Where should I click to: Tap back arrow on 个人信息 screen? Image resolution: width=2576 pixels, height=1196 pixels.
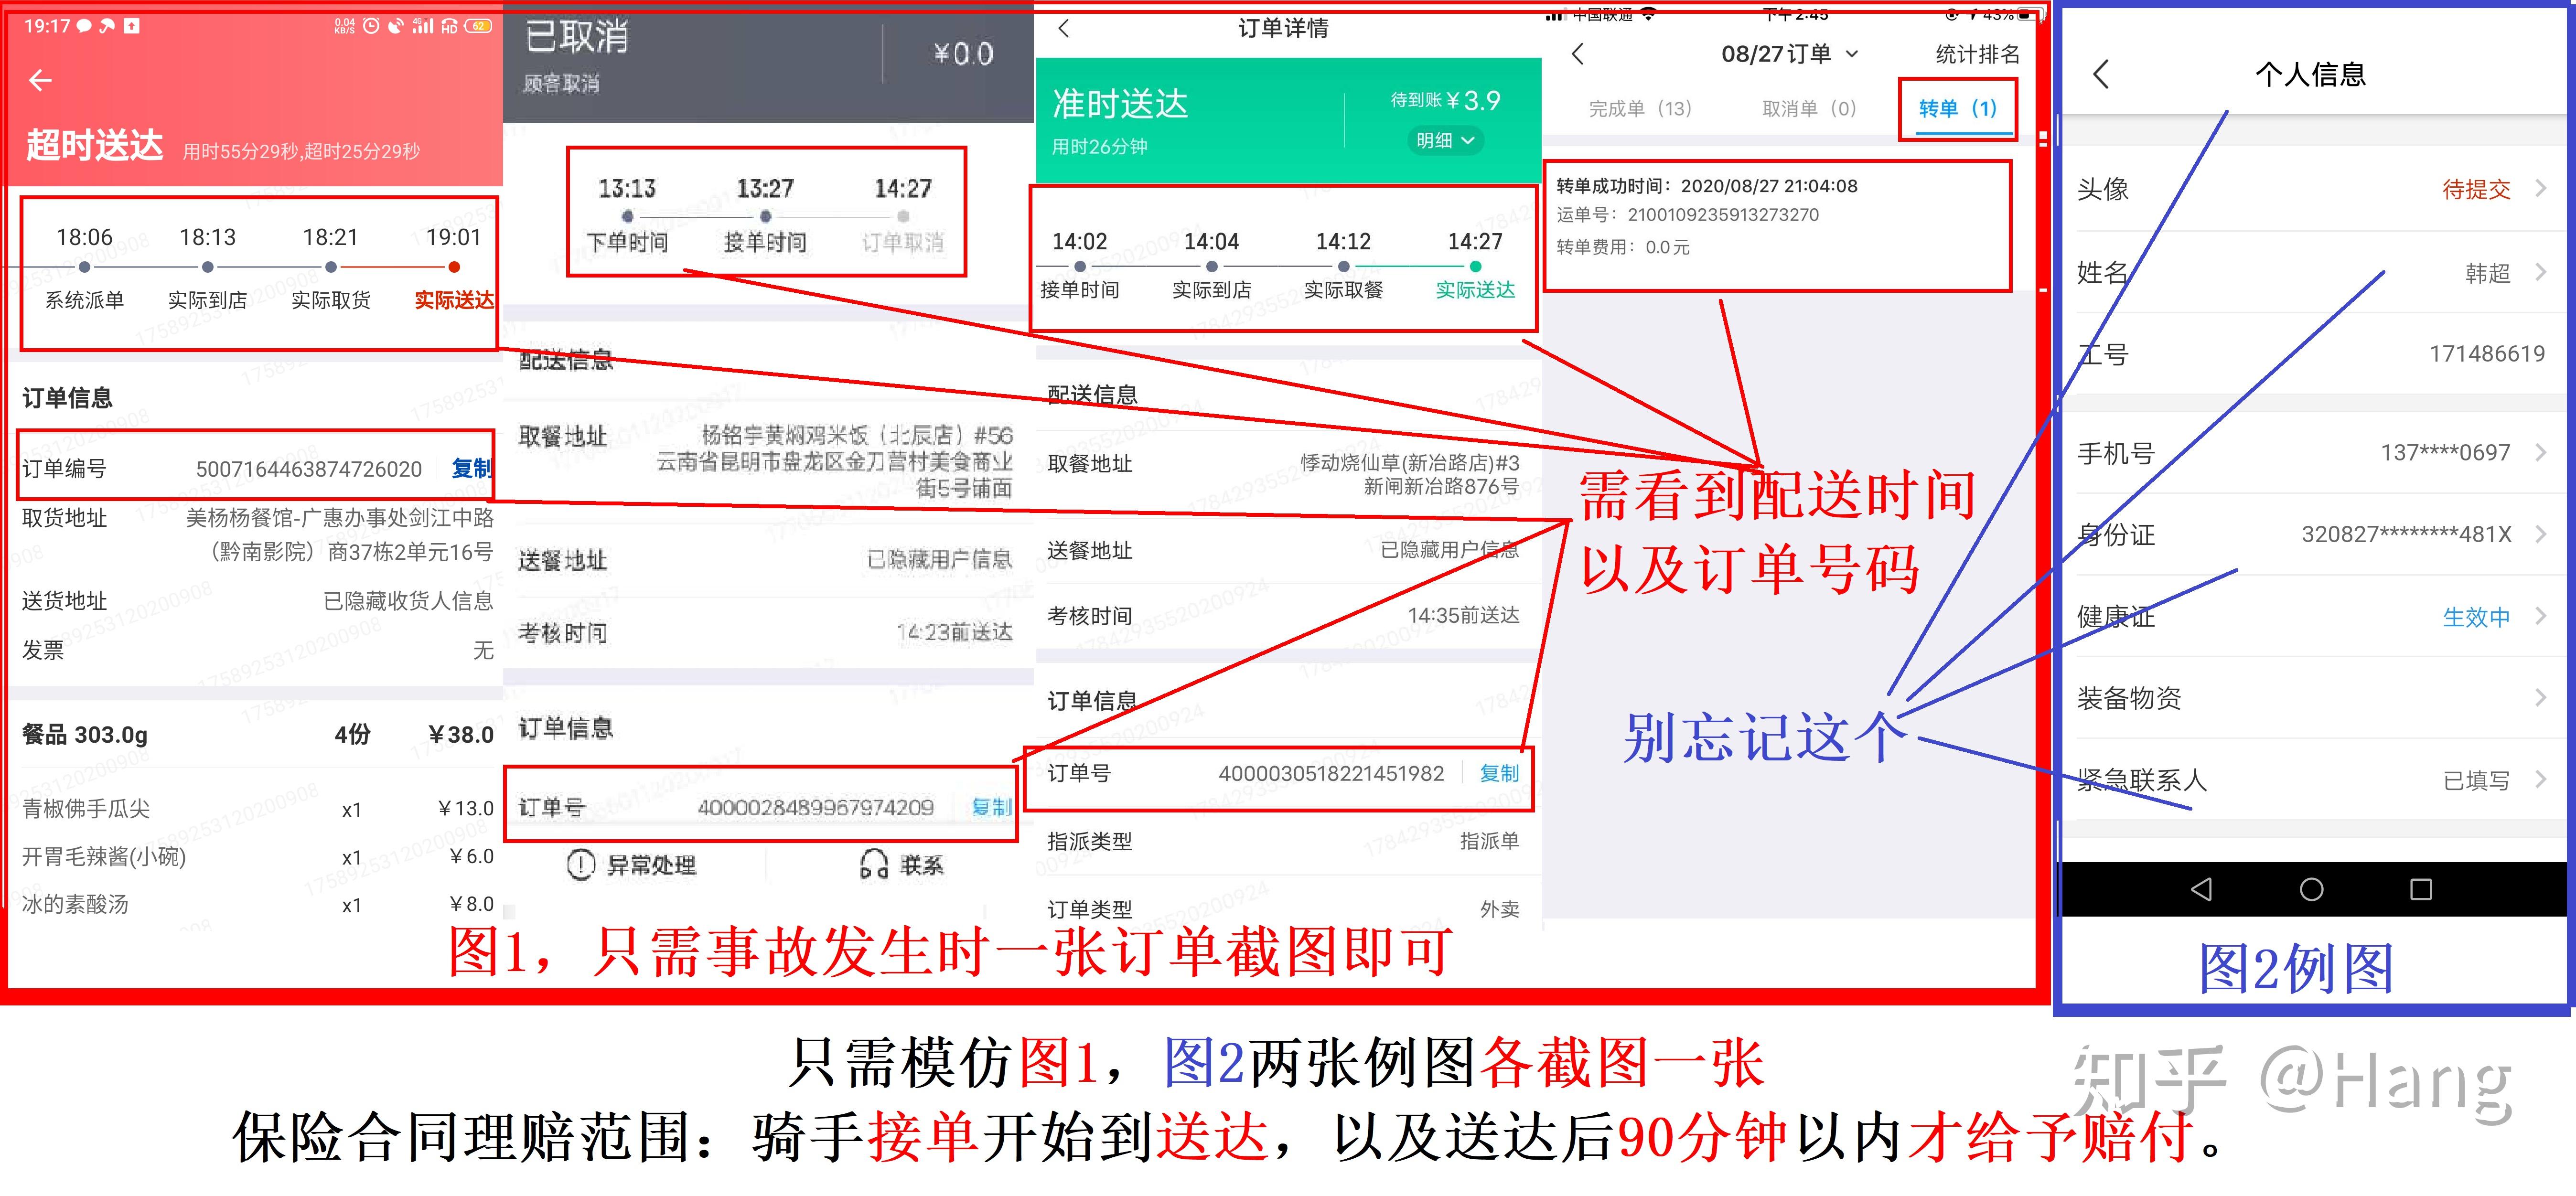(2101, 74)
